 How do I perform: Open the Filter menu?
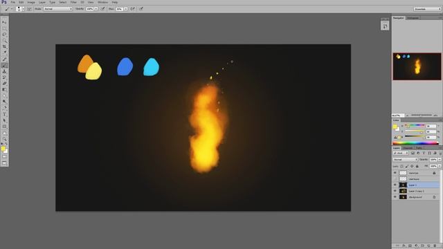tap(73, 2)
